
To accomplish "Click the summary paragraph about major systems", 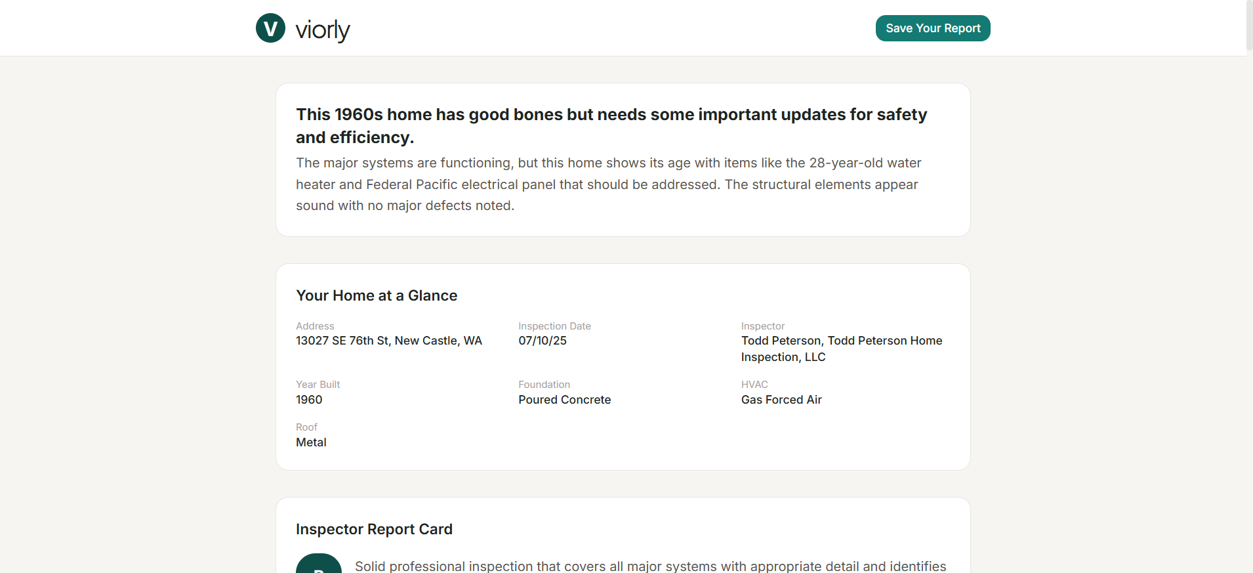I will click(608, 184).
